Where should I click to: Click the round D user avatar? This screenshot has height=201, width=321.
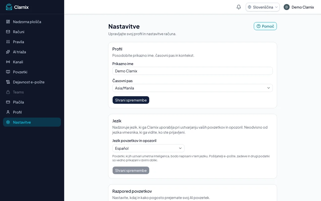287,7
